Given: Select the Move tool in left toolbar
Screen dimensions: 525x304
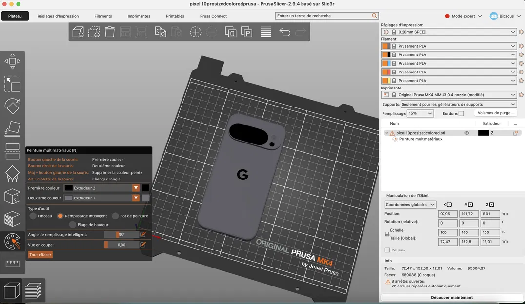Looking at the screenshot, I should (12, 61).
